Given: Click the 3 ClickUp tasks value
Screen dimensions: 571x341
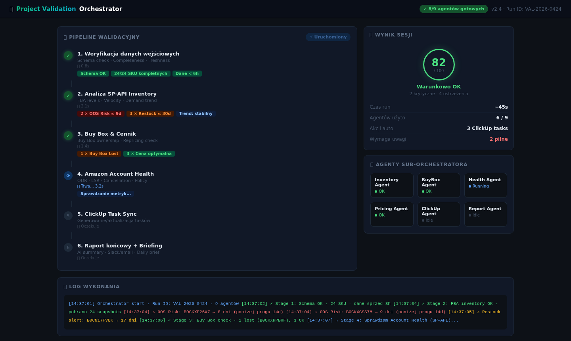Looking at the screenshot, I should [487, 128].
